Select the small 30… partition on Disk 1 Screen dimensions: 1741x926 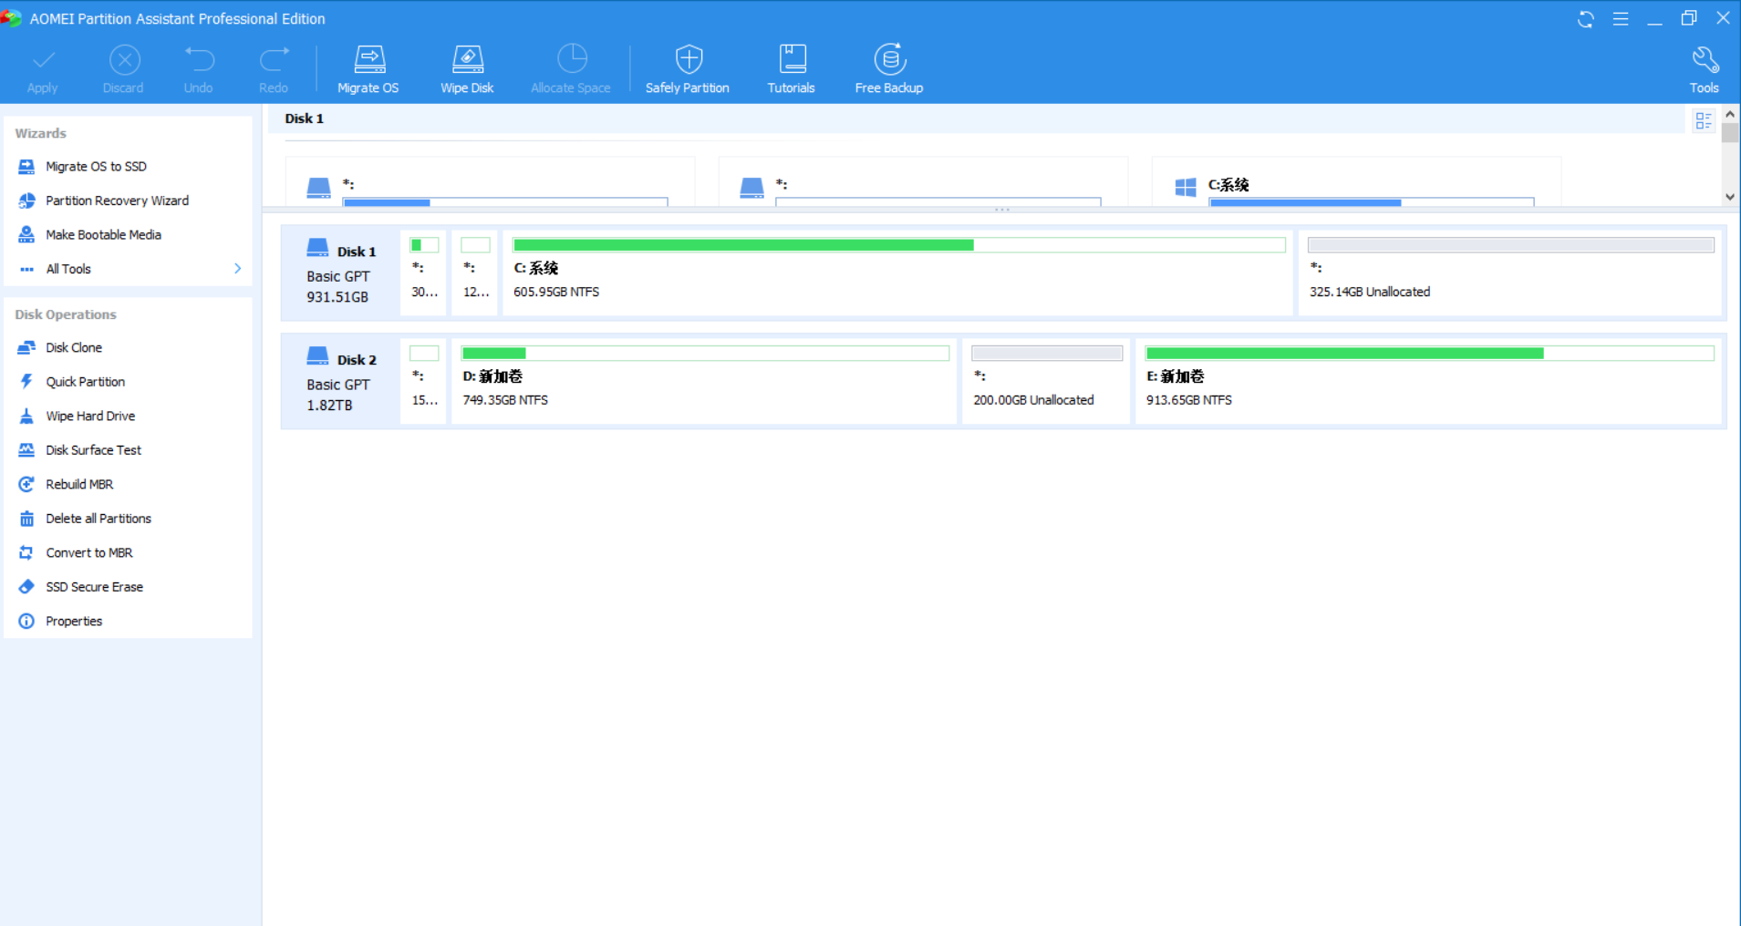[x=423, y=273]
